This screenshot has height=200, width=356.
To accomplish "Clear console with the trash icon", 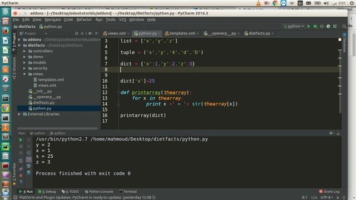I will [28, 173].
